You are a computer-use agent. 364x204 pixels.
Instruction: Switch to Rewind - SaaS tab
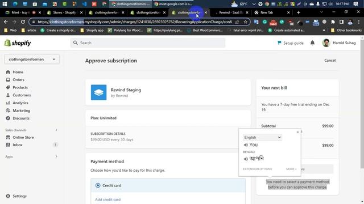pyautogui.click(x=231, y=12)
